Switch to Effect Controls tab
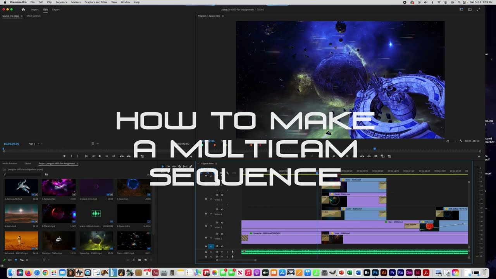The image size is (496, 279). point(34,16)
